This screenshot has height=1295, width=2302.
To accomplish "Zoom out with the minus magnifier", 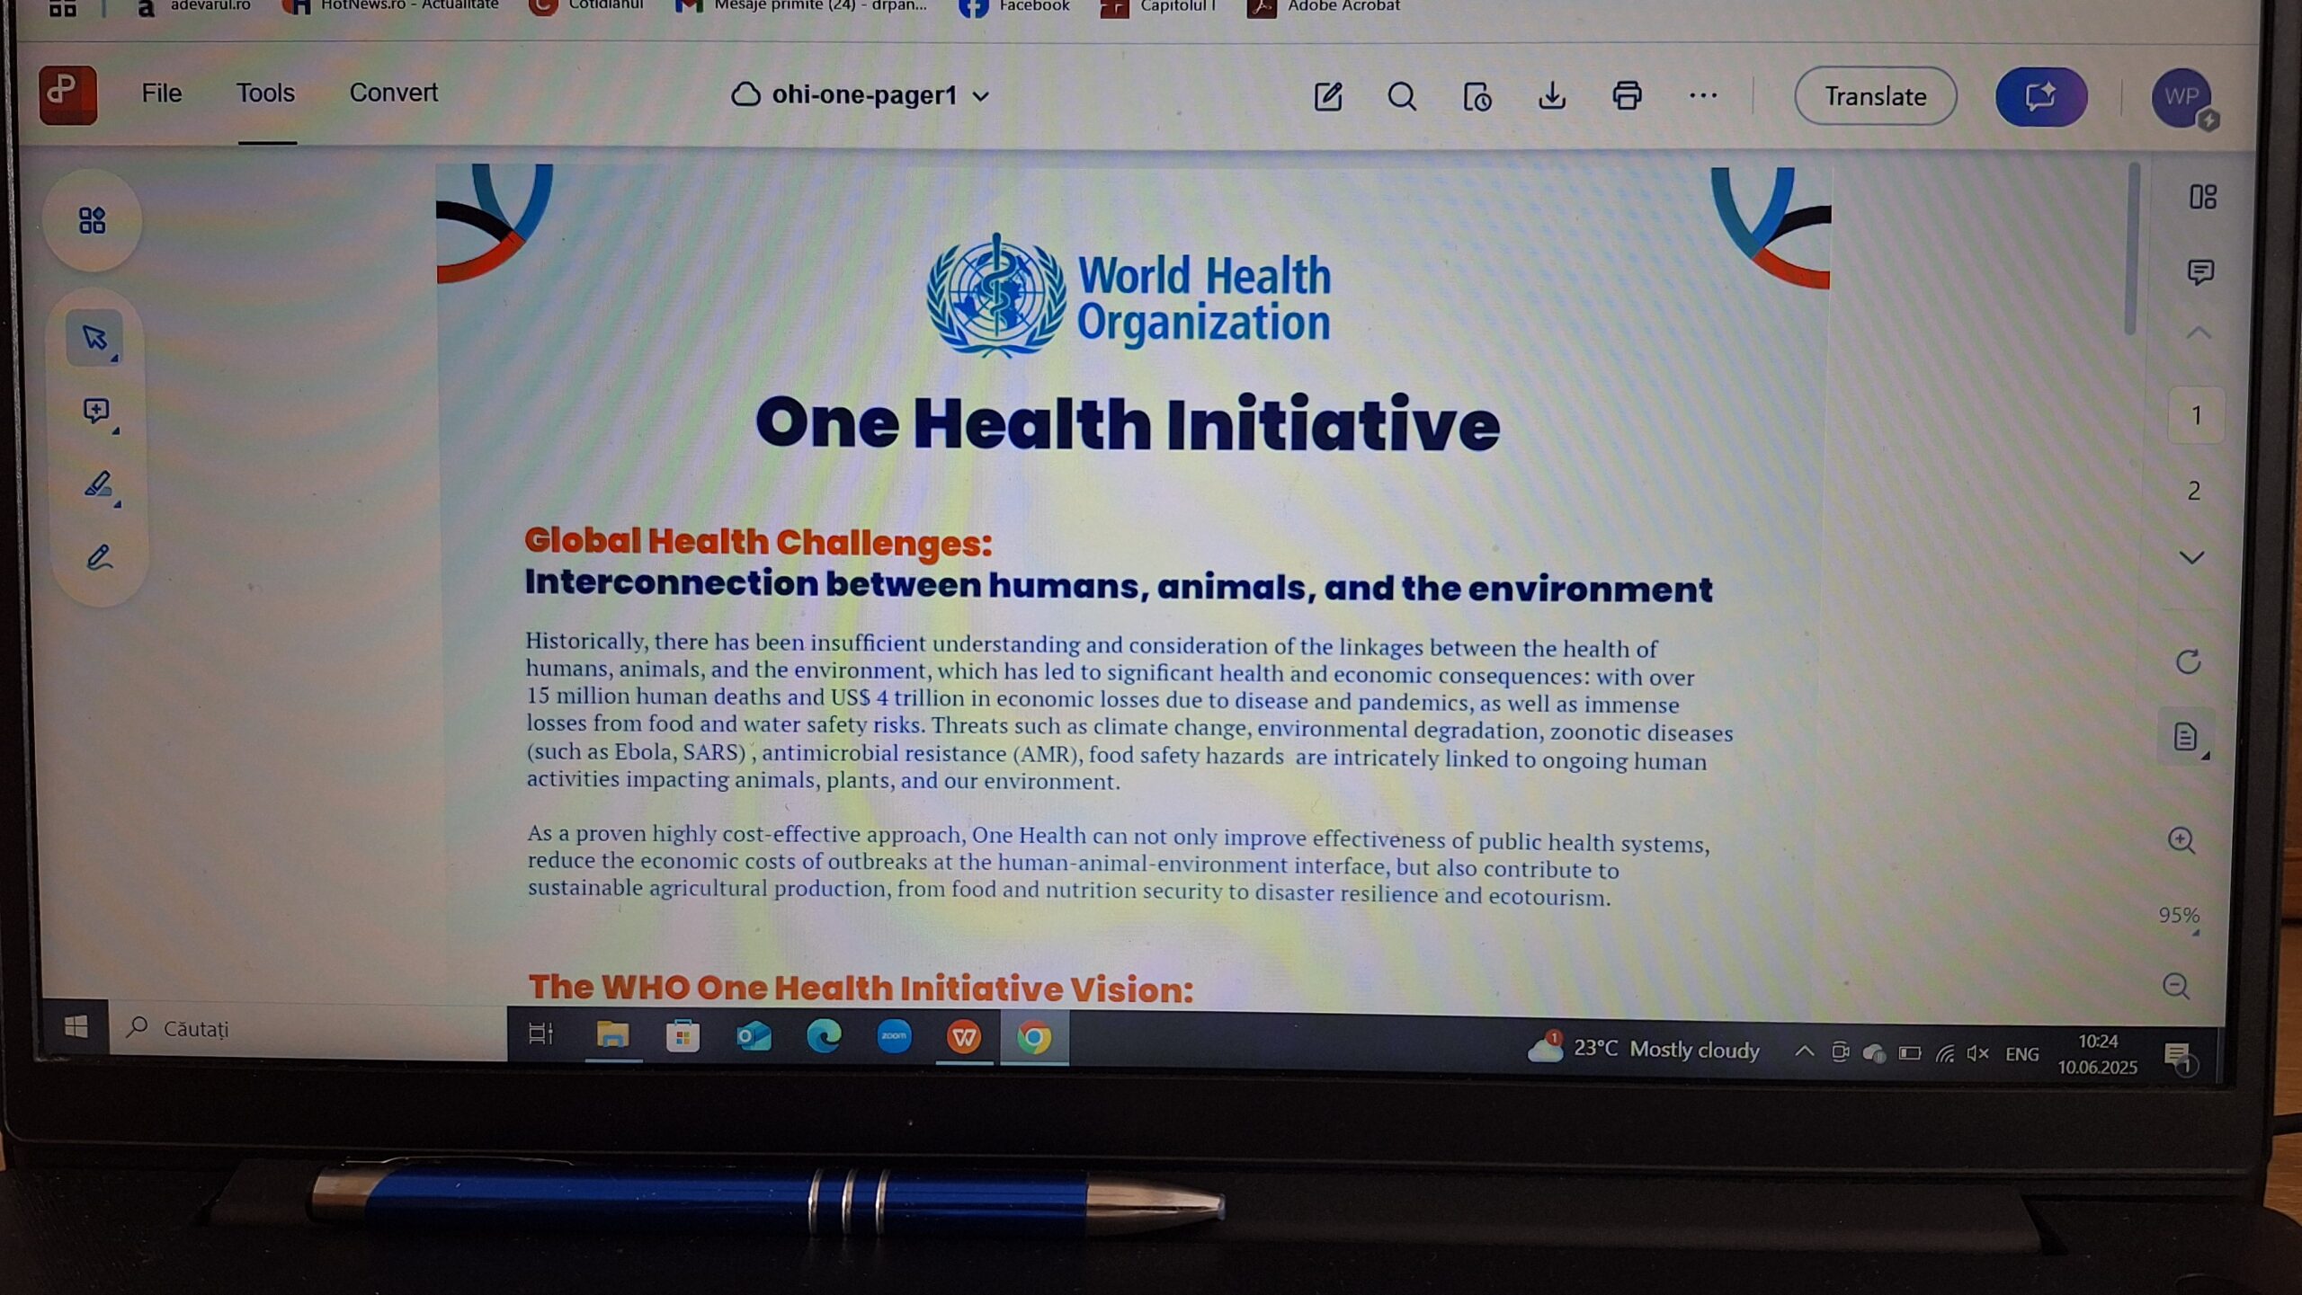I will [x=2176, y=987].
